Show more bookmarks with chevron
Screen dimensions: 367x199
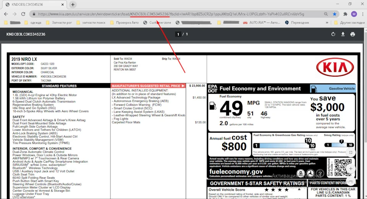[x=327, y=22]
